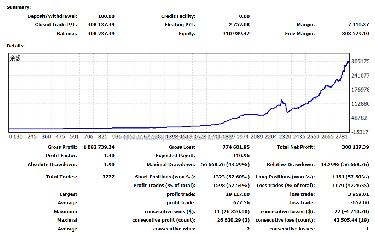Select the Expected Payoff label
375x234 pixels.
(176, 156)
